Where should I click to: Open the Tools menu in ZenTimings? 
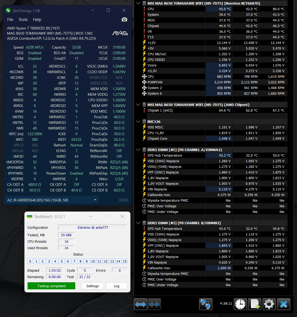(23, 19)
